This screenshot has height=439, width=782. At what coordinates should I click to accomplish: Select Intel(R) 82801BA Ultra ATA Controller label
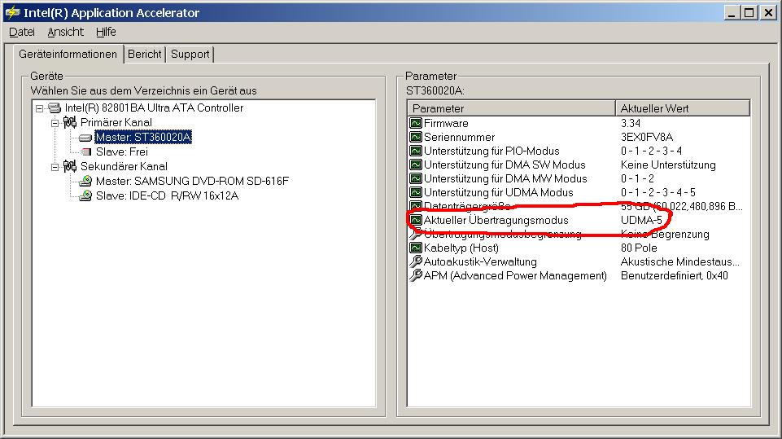pyautogui.click(x=154, y=108)
